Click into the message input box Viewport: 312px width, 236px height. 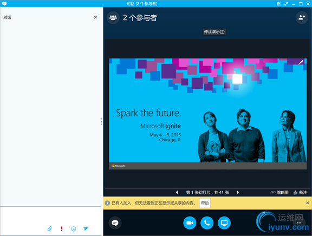[50, 216]
